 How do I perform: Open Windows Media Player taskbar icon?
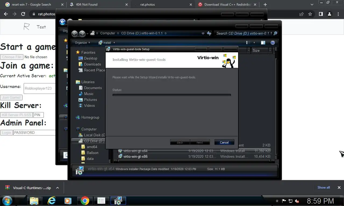click(68, 201)
